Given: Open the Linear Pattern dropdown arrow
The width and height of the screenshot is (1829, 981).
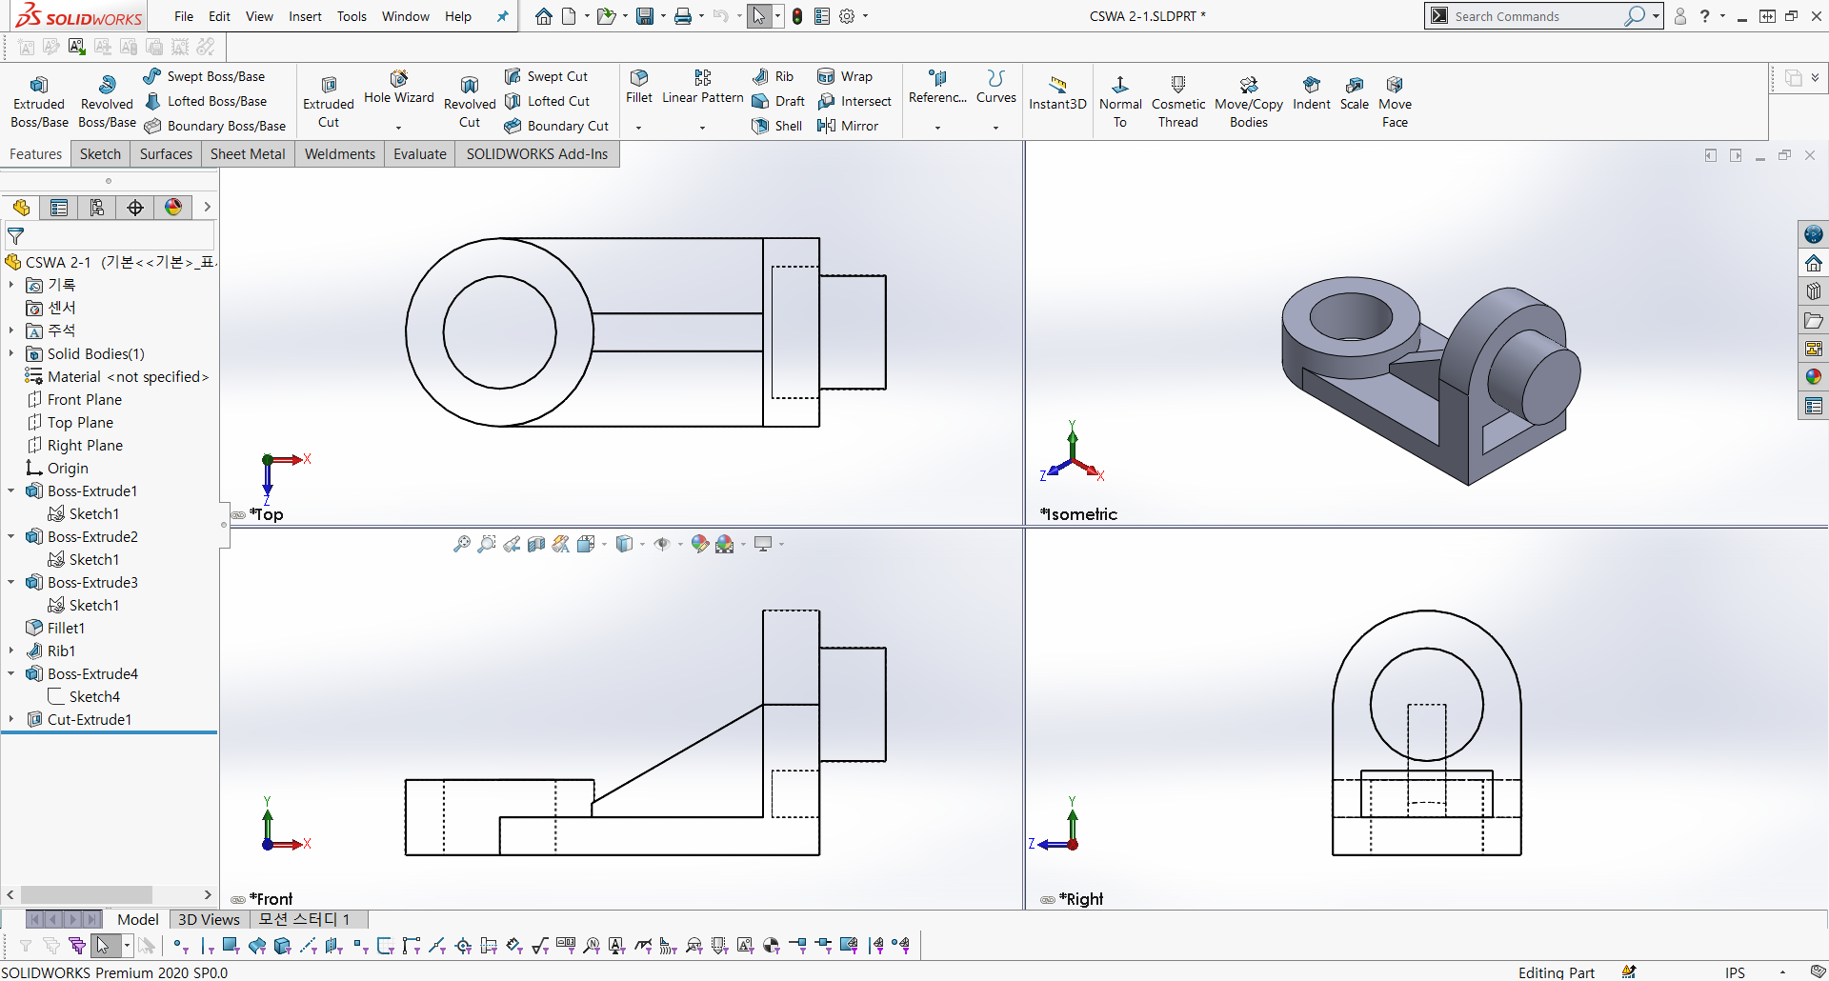Looking at the screenshot, I should 702,127.
